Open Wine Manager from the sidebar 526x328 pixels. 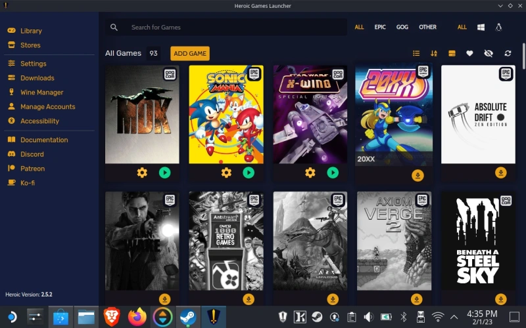click(41, 92)
